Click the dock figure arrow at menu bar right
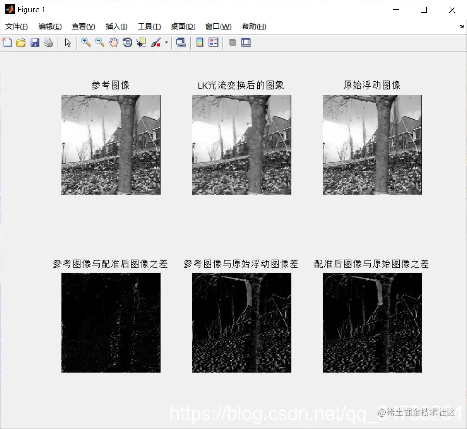Screen dimensions: 467x429 pos(461,26)
